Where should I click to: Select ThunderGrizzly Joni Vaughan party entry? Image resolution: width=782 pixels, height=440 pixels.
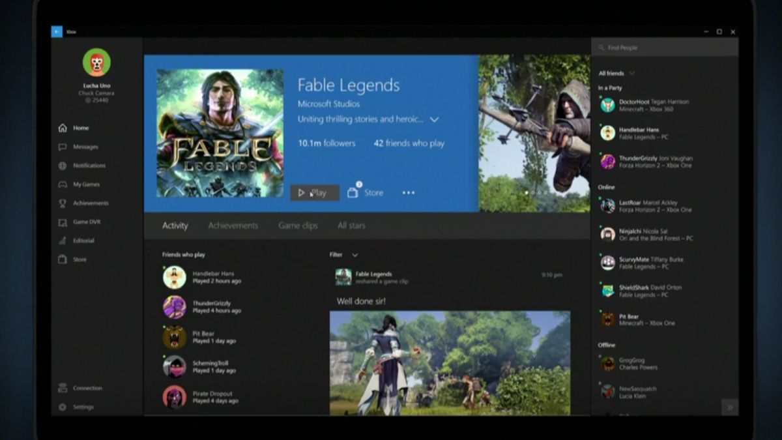pyautogui.click(x=663, y=162)
